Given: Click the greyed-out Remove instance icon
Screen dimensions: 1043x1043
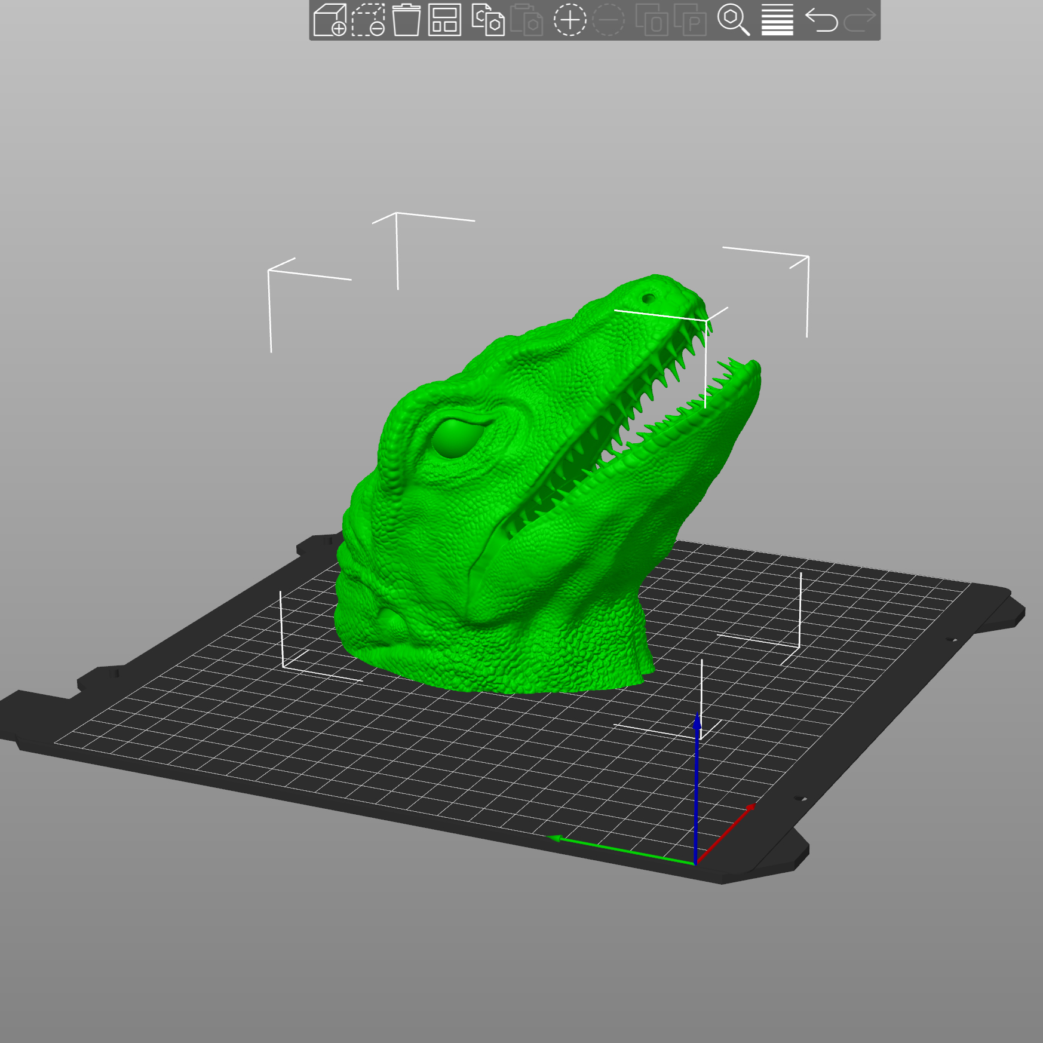Looking at the screenshot, I should (608, 20).
